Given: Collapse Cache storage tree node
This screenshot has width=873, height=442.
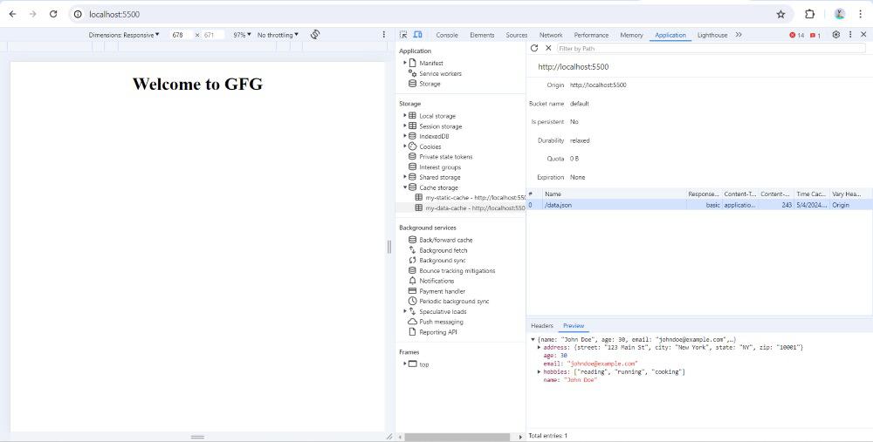Looking at the screenshot, I should [405, 187].
